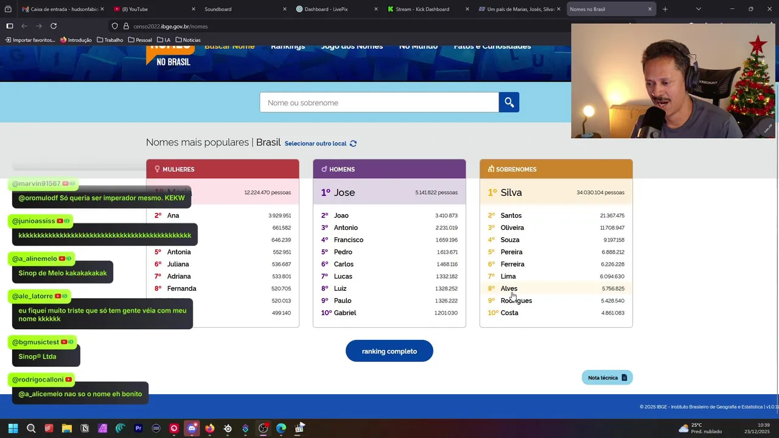The image size is (779, 438).
Task: Open the Jogo dos Nomes menu item
Action: (x=352, y=46)
